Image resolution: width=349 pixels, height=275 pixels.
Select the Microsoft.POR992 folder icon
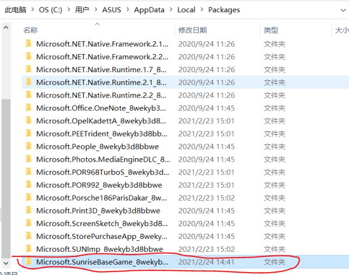pos(28,185)
